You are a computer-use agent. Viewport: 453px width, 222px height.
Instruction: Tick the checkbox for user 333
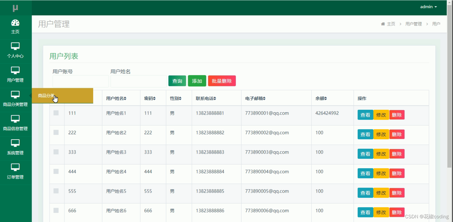click(x=56, y=152)
